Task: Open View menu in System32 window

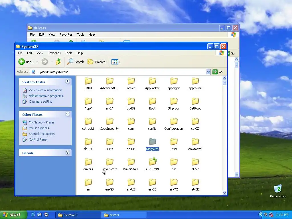Action: pyautogui.click(x=40, y=53)
